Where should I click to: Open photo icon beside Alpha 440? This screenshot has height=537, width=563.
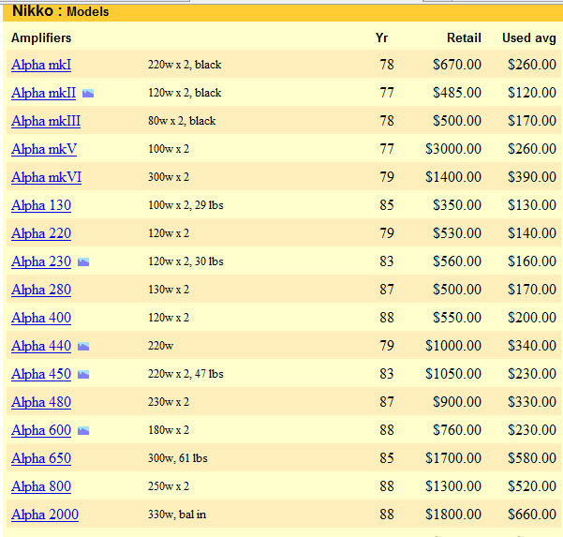pyautogui.click(x=83, y=346)
